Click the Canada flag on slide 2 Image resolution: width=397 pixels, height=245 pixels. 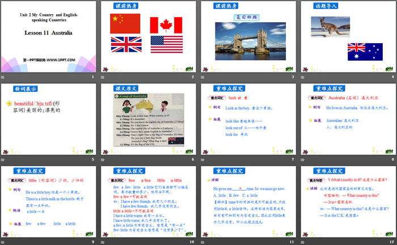click(x=166, y=25)
